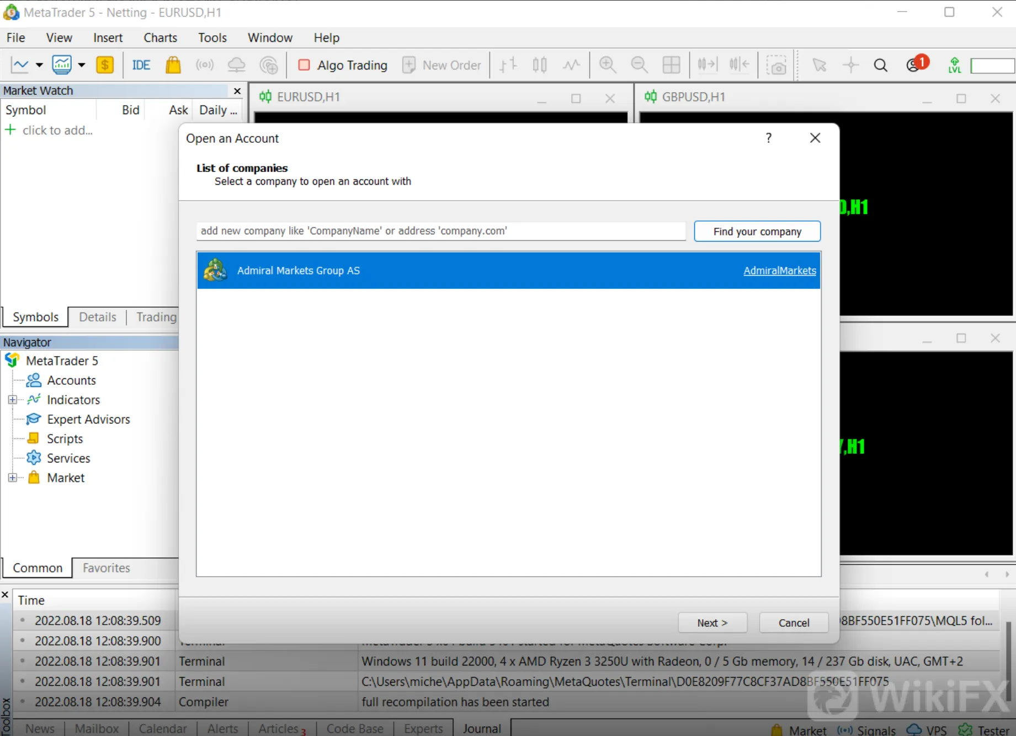Close the Market Watch panel
This screenshot has width=1016, height=736.
point(237,91)
